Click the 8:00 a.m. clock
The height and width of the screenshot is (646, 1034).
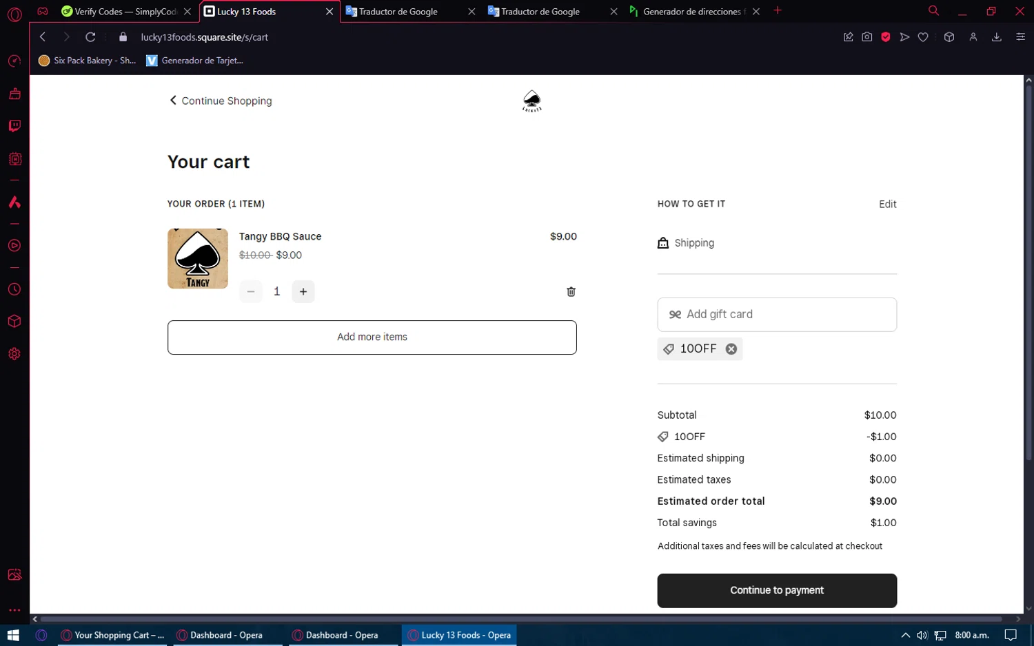click(x=972, y=635)
